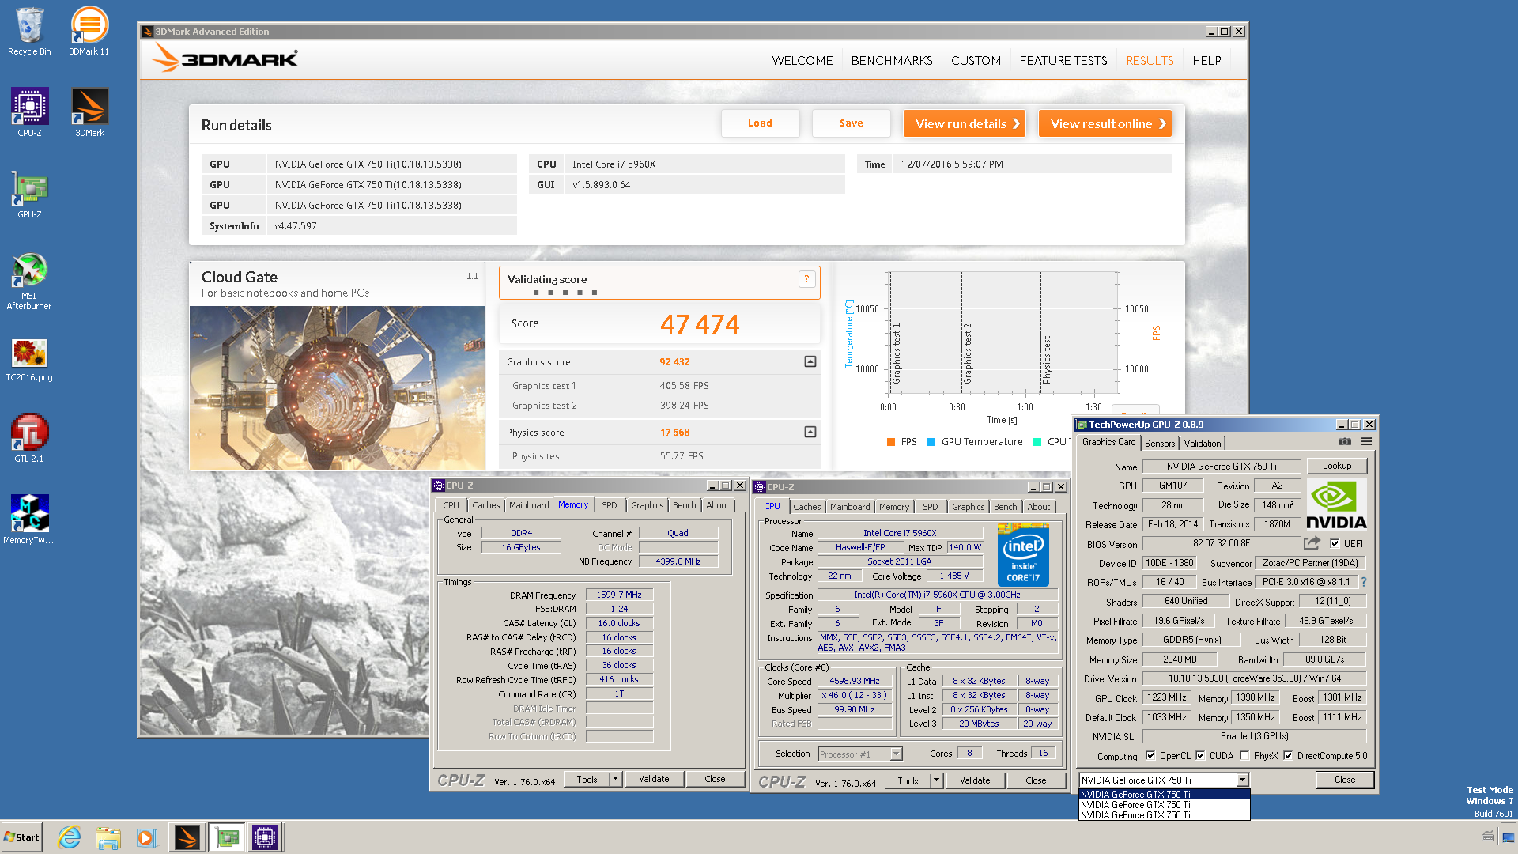Open the CUSTOM section in 3DMark
Image resolution: width=1518 pixels, height=854 pixels.
[x=976, y=60]
